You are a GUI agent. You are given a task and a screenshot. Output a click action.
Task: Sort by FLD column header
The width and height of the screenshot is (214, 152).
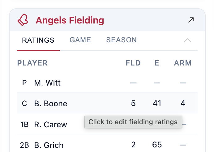[133, 63]
